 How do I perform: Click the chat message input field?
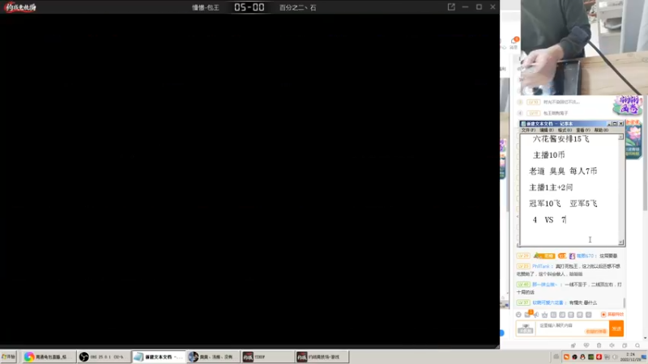pos(573,328)
